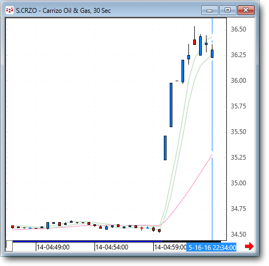269x266 pixels.
Task: Click the blue horizontal scrollbar under chart
Action: [87, 241]
